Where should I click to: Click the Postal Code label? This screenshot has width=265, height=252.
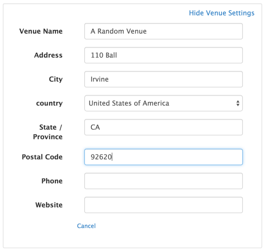click(x=42, y=157)
